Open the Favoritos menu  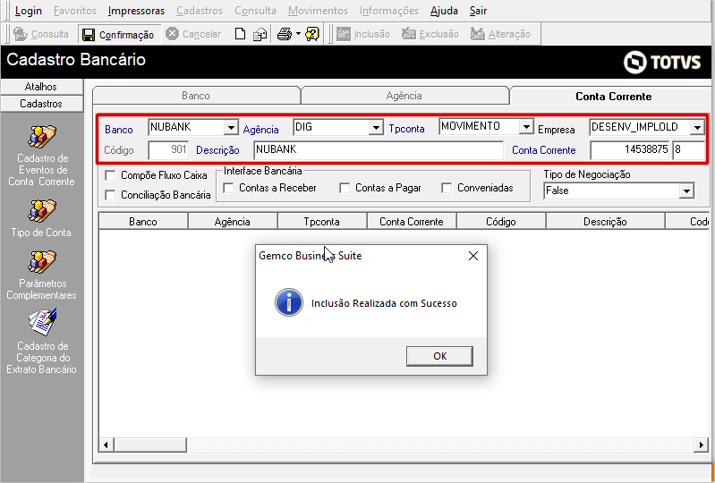pyautogui.click(x=75, y=11)
